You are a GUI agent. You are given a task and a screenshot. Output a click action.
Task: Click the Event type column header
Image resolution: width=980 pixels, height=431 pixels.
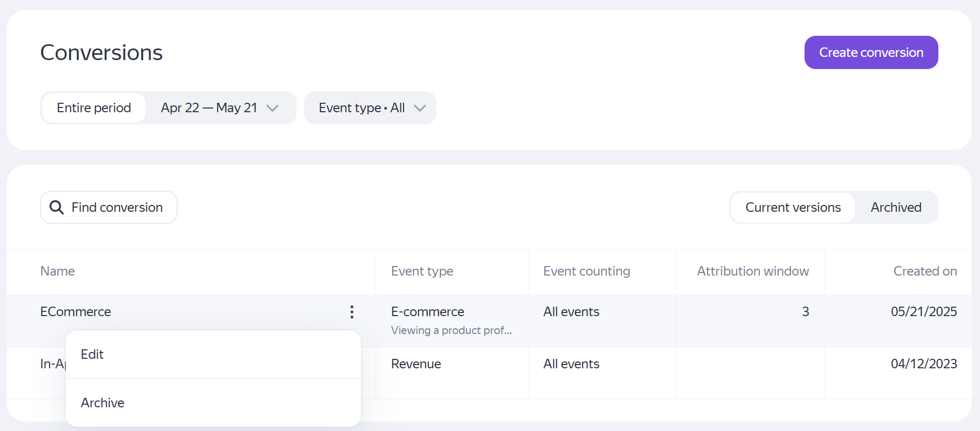[x=422, y=271]
